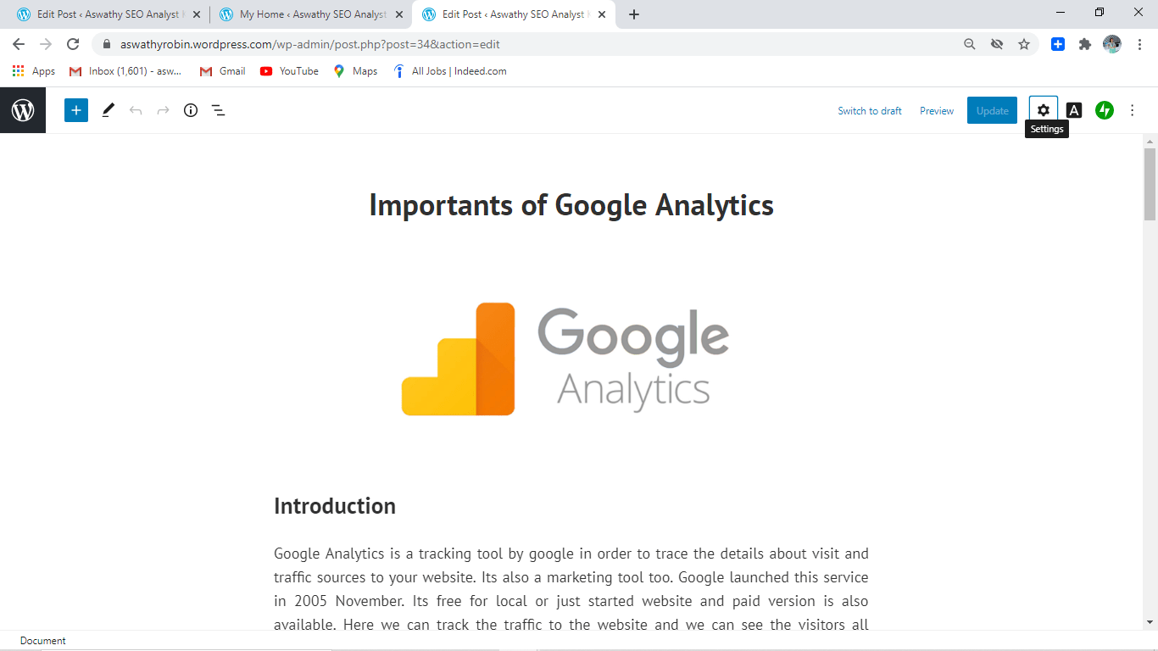Click Switch to draft
This screenshot has width=1158, height=651.
[870, 111]
